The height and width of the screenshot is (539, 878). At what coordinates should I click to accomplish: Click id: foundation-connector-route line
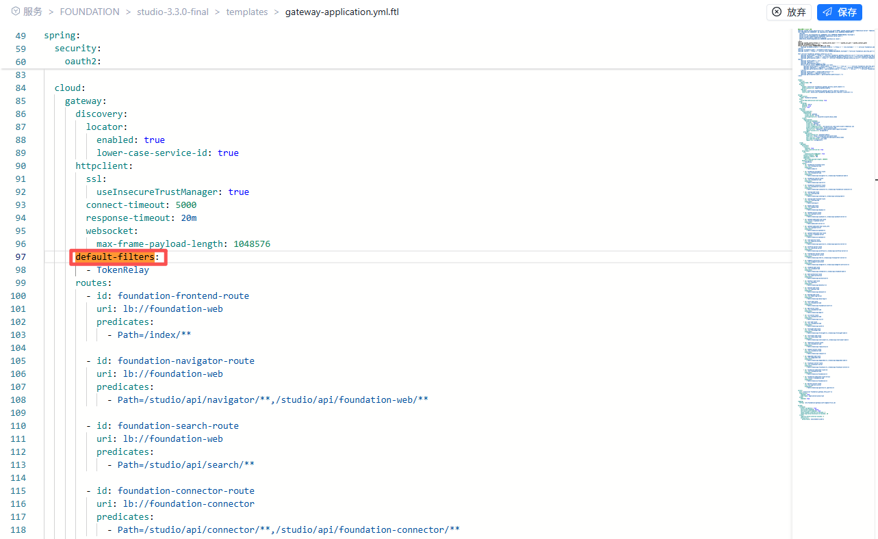click(170, 490)
